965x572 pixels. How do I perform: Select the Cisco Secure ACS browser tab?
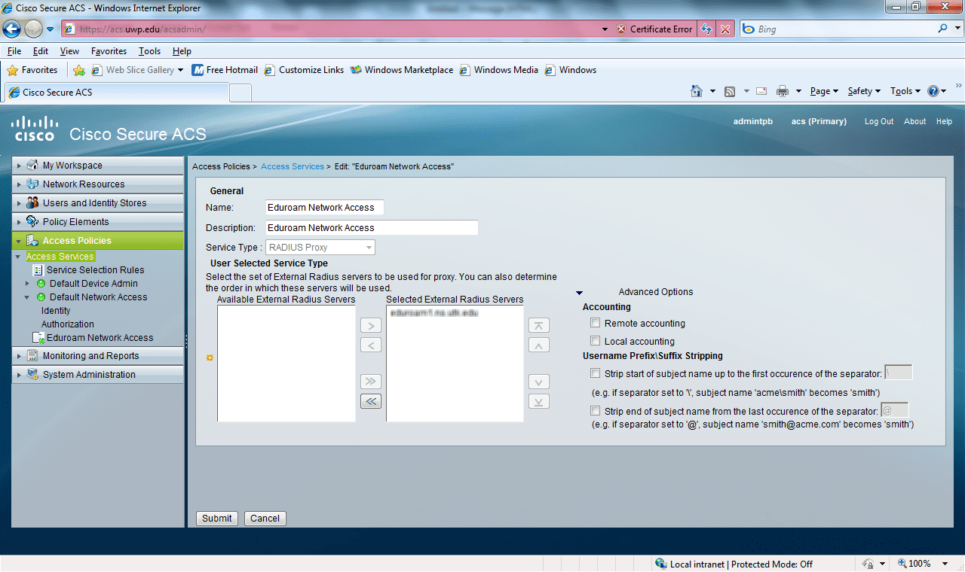117,93
